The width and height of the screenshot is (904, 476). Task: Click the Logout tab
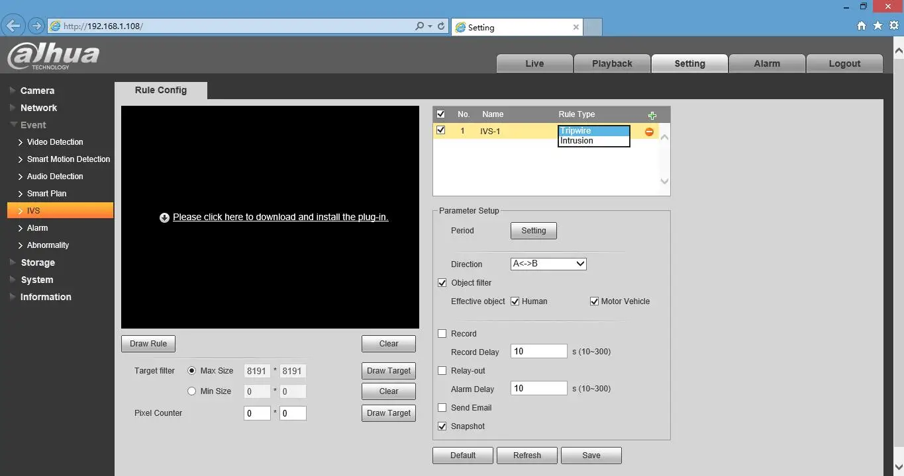844,63
